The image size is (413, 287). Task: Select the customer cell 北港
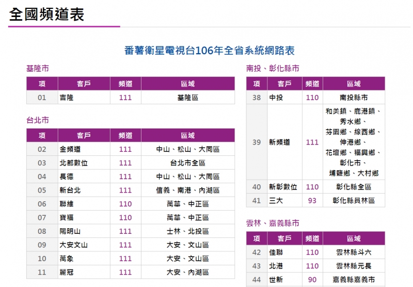click(x=285, y=266)
